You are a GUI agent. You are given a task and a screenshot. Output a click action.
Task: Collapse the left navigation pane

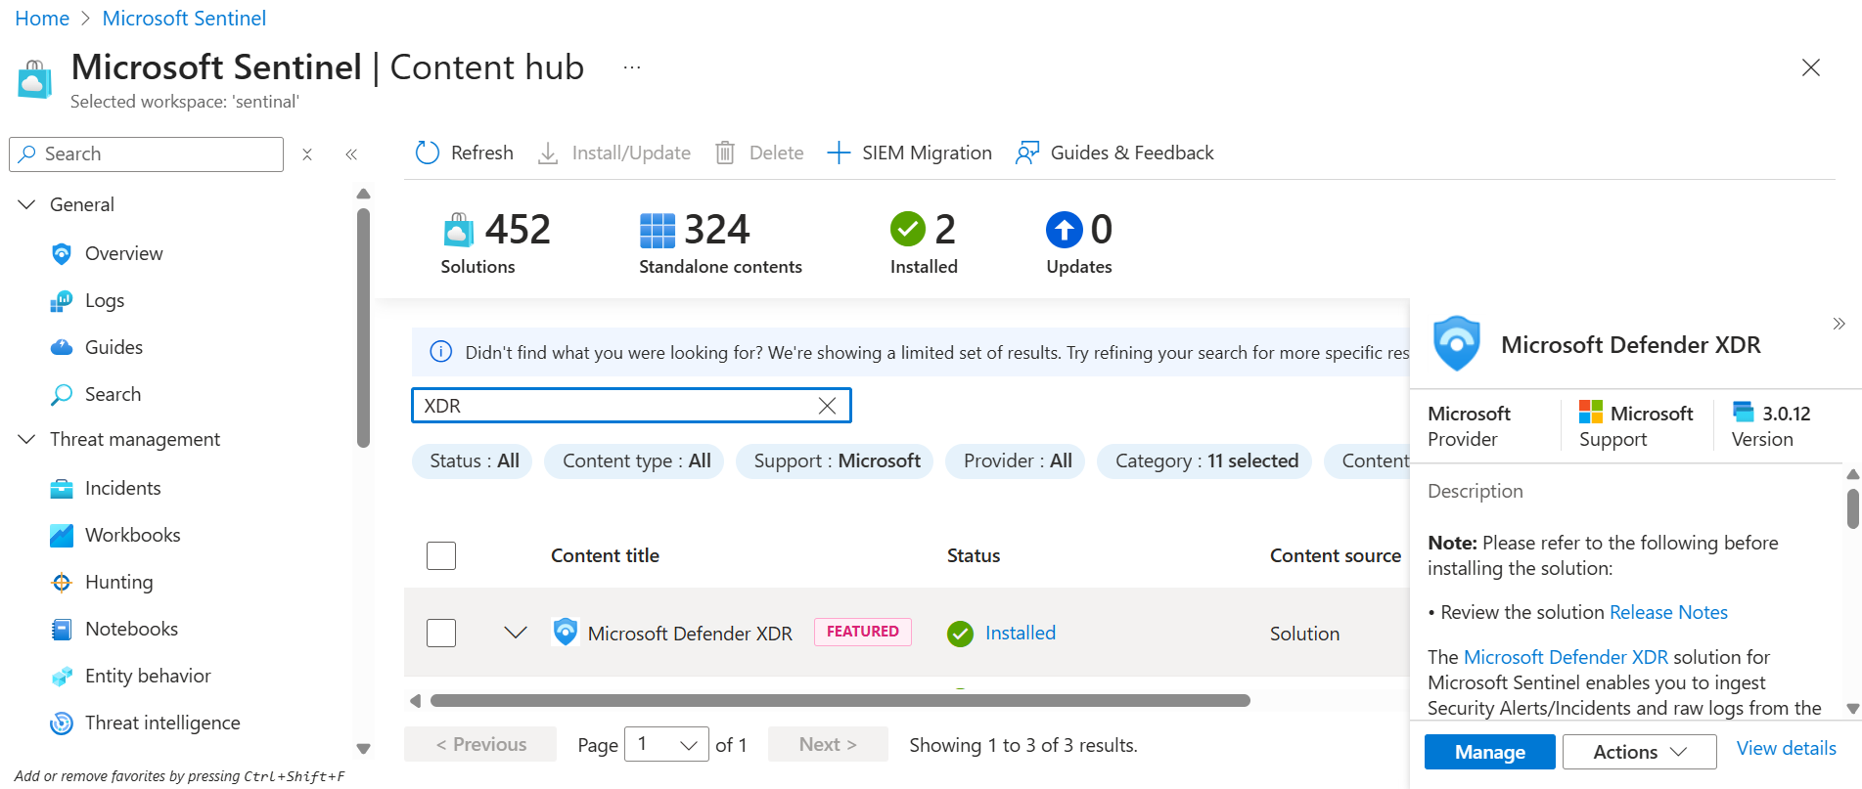351,154
